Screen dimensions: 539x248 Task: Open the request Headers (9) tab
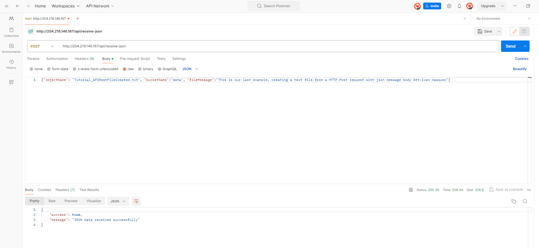point(84,59)
